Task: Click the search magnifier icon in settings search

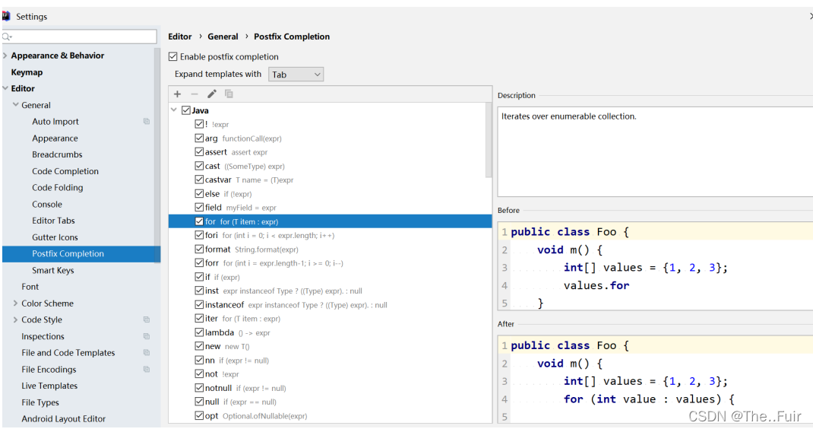Action: point(7,37)
